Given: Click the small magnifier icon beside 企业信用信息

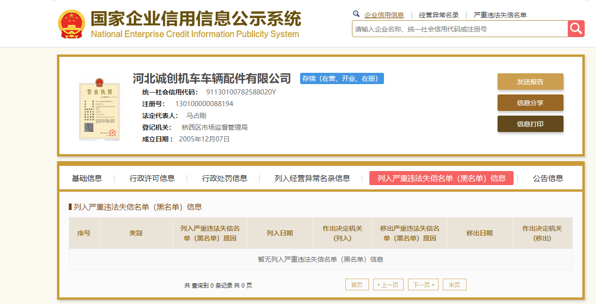Looking at the screenshot, I should (x=356, y=14).
